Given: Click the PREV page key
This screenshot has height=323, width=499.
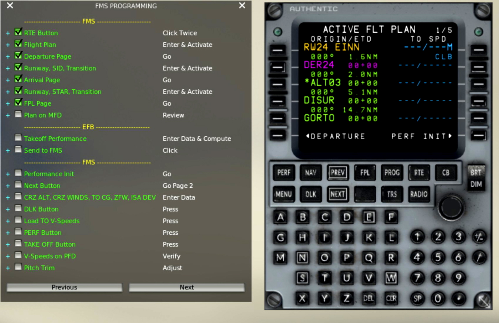Looking at the screenshot, I should 338,173.
